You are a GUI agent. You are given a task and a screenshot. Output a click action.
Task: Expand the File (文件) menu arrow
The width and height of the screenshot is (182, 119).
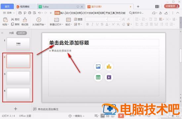(x=14, y=13)
